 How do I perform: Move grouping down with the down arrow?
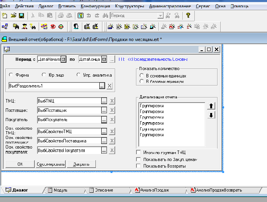(211, 115)
